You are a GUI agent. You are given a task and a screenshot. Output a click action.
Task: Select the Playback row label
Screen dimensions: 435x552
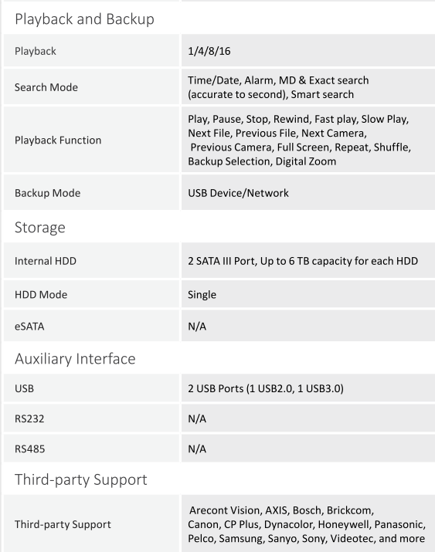coord(36,51)
